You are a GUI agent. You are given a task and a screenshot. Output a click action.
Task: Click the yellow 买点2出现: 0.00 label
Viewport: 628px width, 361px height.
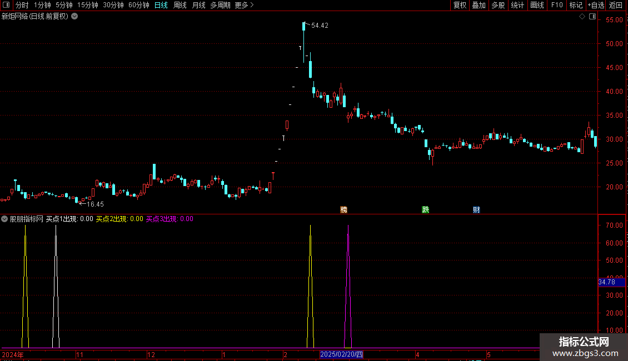pyautogui.click(x=119, y=219)
